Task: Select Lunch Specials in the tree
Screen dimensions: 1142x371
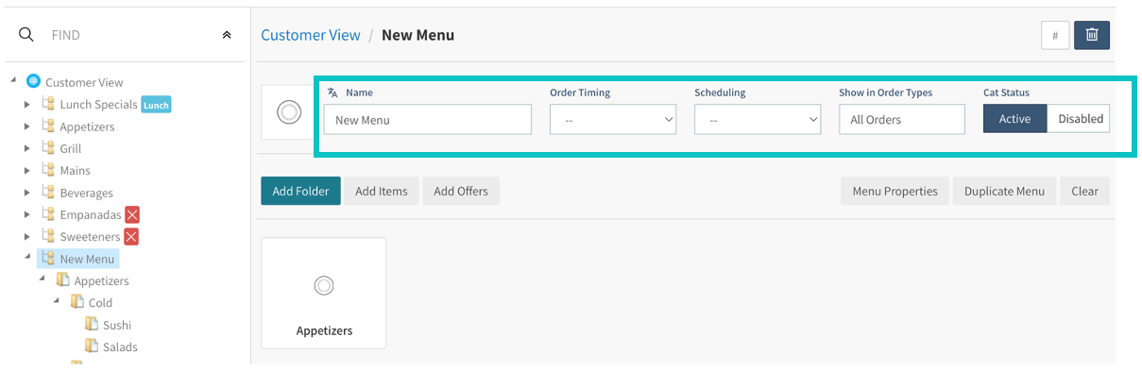Action: pos(98,105)
